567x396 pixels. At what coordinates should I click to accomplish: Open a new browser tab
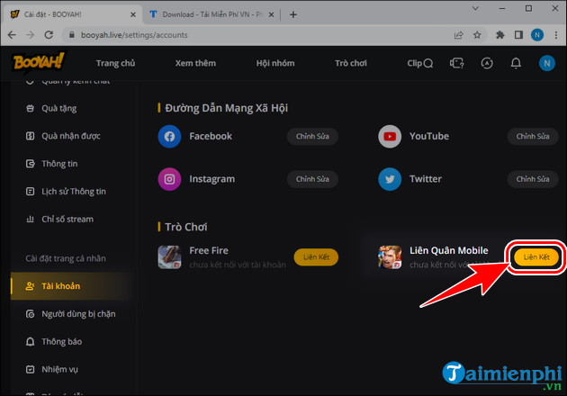[293, 14]
